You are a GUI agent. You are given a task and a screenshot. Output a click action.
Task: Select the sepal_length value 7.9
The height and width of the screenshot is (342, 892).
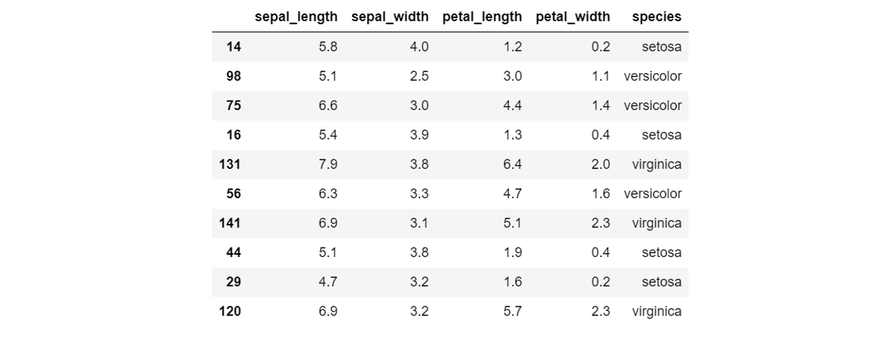328,164
